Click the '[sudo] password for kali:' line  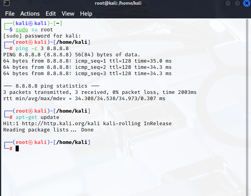pos(42,36)
